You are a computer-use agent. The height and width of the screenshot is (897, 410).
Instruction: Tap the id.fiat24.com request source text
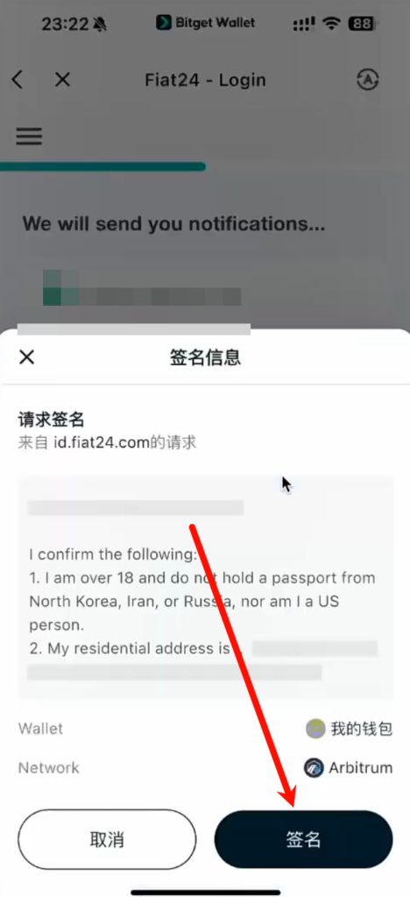pos(107,442)
